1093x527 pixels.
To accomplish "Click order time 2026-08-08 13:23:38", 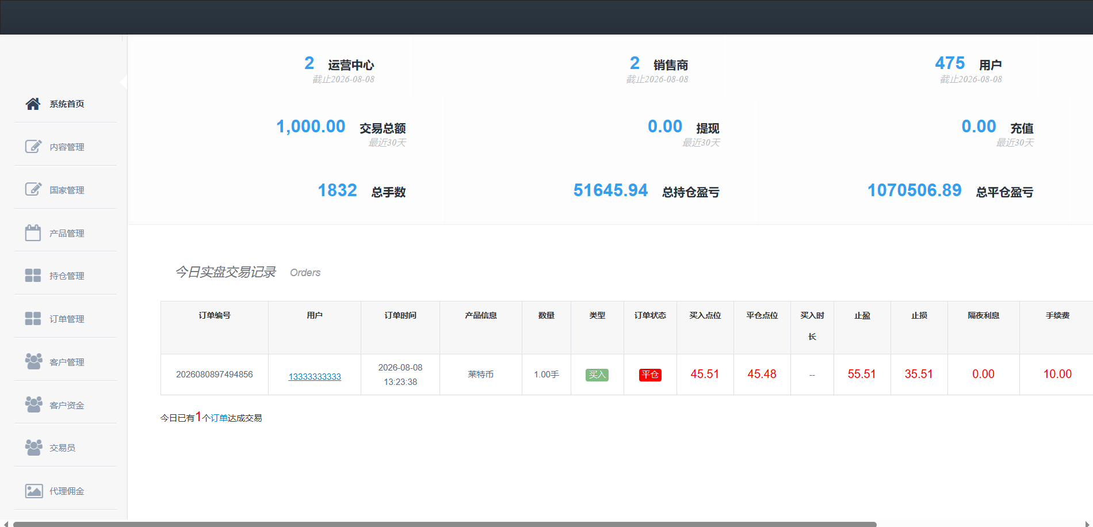I will (400, 375).
